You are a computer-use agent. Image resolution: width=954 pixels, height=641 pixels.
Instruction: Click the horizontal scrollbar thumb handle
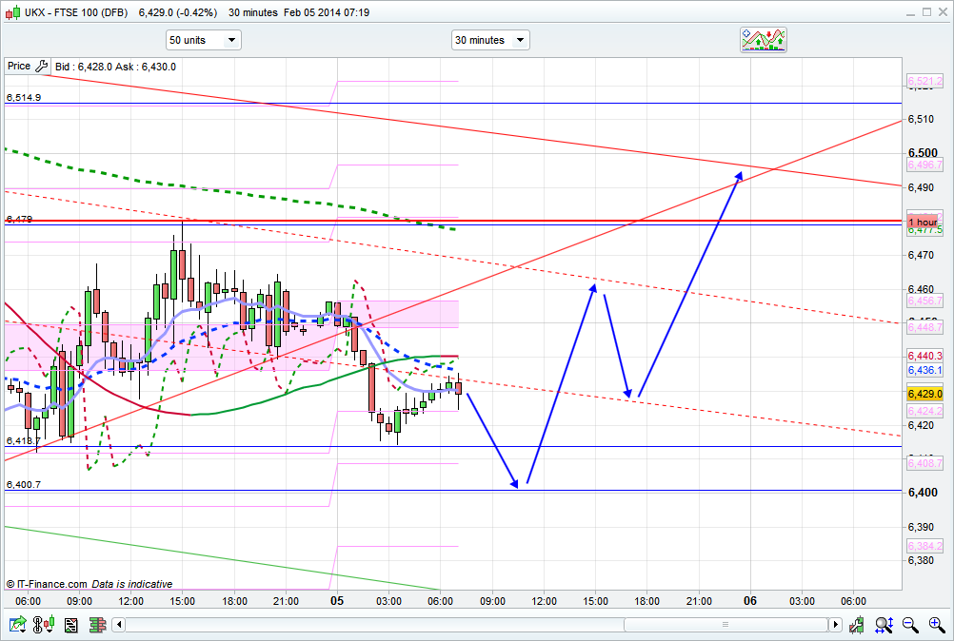(725, 625)
